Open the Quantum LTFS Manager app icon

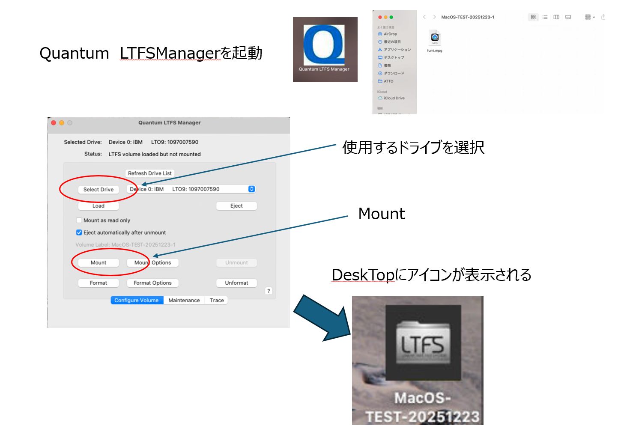tap(325, 48)
